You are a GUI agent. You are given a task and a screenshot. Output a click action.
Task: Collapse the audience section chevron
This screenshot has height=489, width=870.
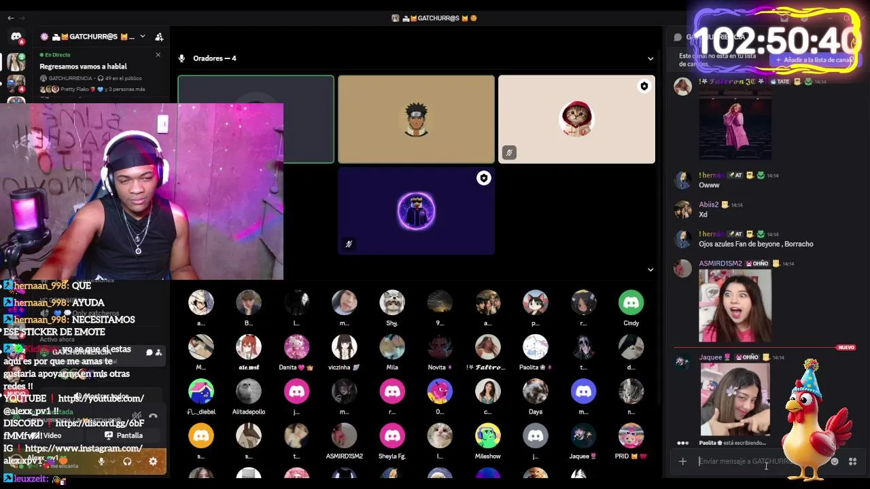click(650, 270)
